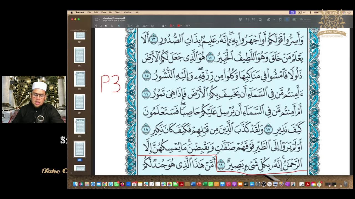This screenshot has height=199, width=355.
Task: Click the standard2-quran.pdf document title
Action: 114,18
